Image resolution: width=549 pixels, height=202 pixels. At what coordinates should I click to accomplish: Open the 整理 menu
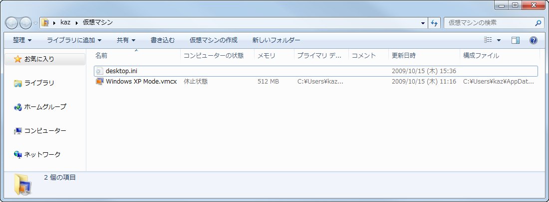point(22,40)
